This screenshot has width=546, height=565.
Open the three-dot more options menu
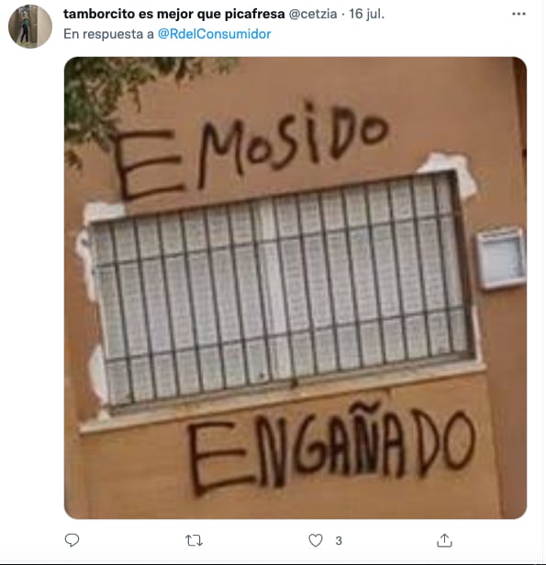[518, 14]
